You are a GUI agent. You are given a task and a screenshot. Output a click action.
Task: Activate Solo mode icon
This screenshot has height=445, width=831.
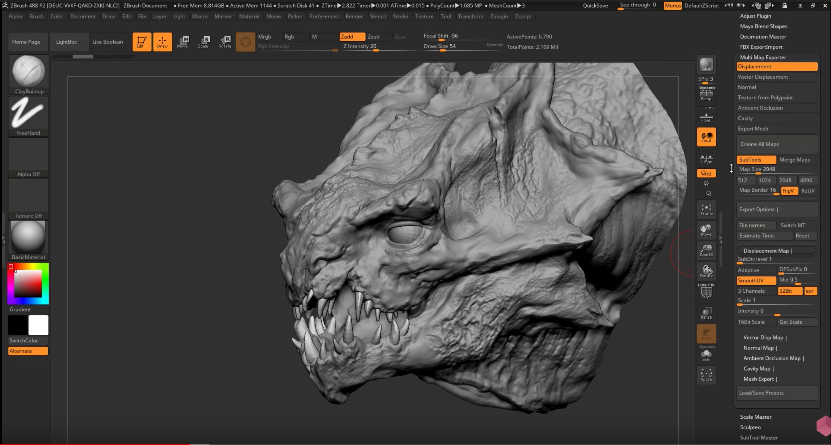point(706,355)
